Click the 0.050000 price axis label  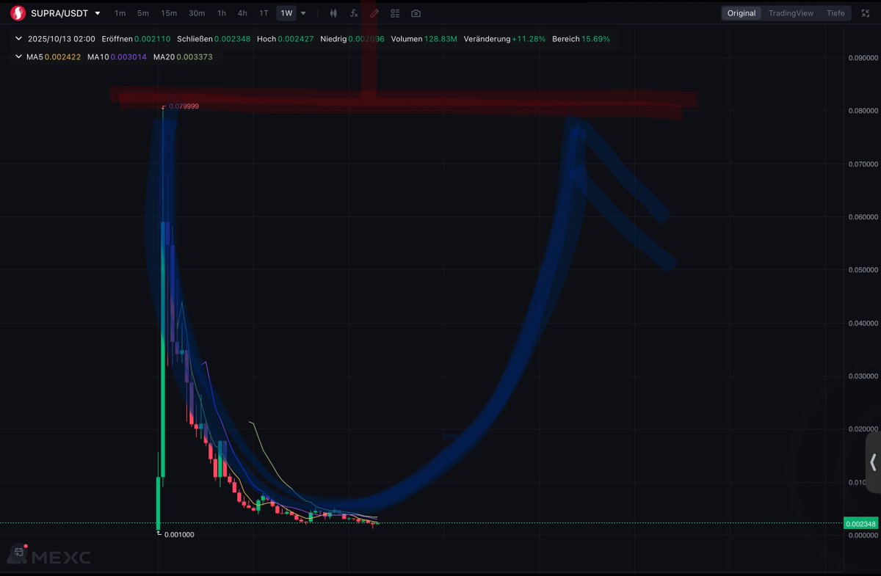click(x=862, y=270)
